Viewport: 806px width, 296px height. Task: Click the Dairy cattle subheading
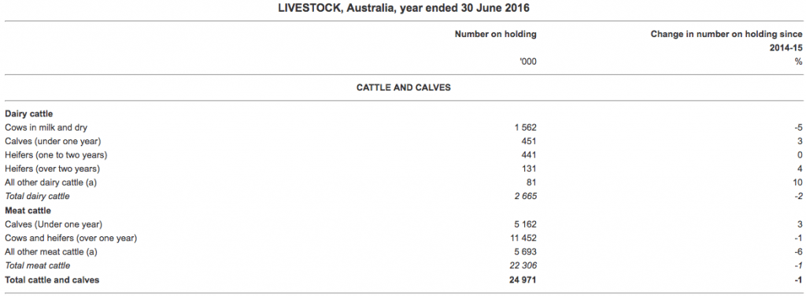point(29,113)
